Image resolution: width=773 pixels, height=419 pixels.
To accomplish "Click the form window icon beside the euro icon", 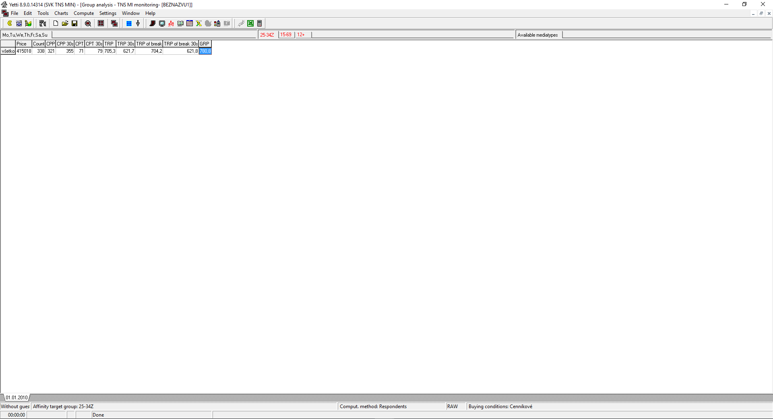I will click(19, 23).
